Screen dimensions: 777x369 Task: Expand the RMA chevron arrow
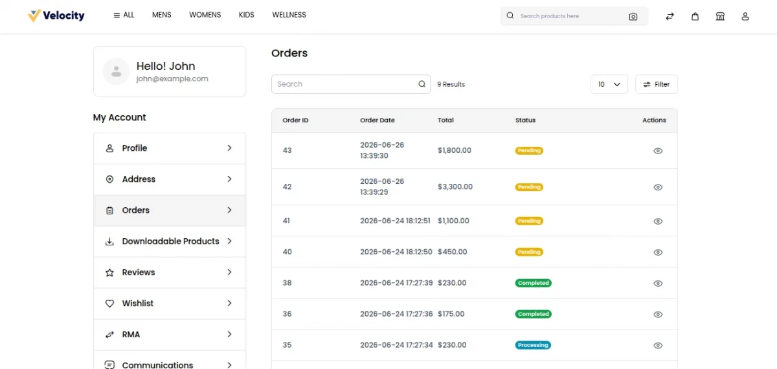[229, 335]
